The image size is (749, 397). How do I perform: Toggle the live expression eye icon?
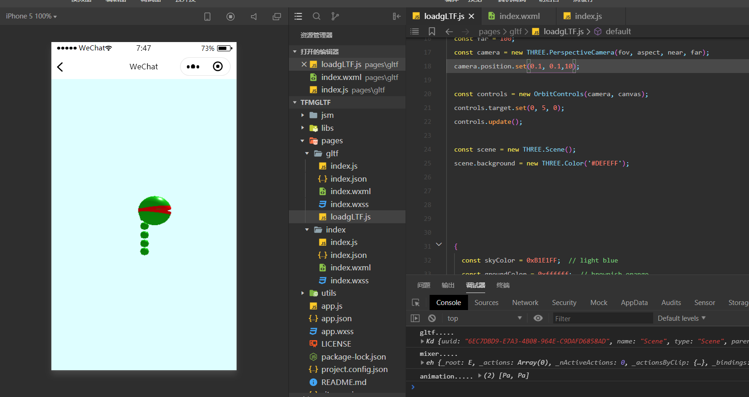point(538,318)
